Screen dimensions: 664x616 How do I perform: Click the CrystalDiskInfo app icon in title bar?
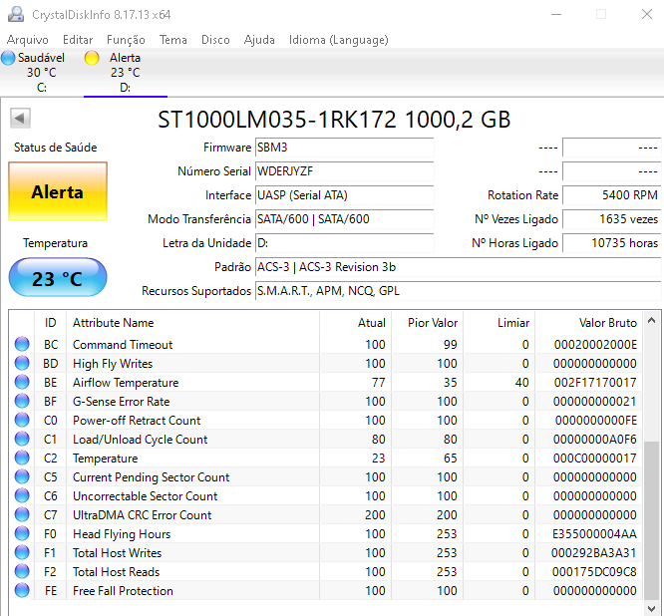pyautogui.click(x=16, y=14)
